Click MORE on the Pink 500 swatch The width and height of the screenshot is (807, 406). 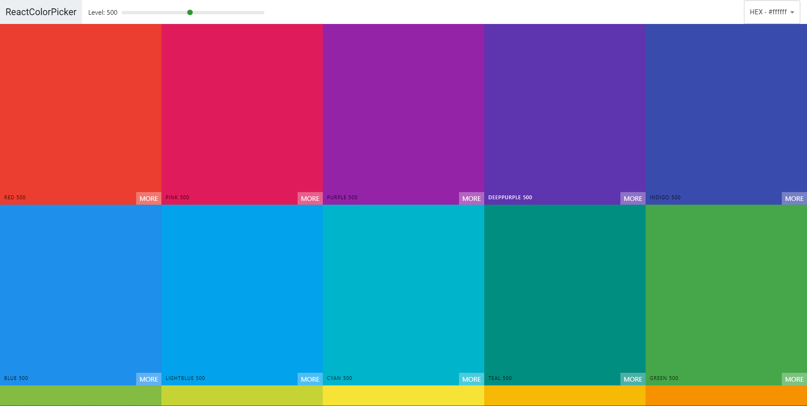[310, 198]
